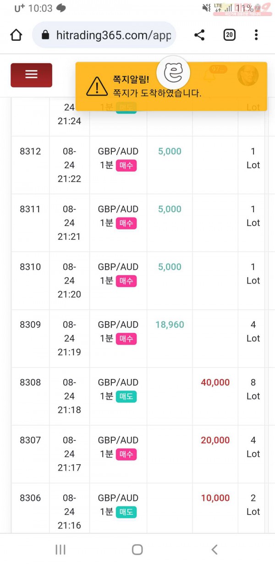Tap the user profile avatar

point(248,75)
